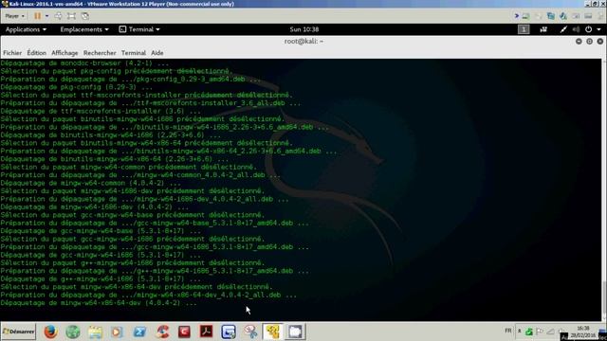This screenshot has height=341, width=607.
Task: Click the VMware network adapter device icon
Action: click(x=551, y=16)
